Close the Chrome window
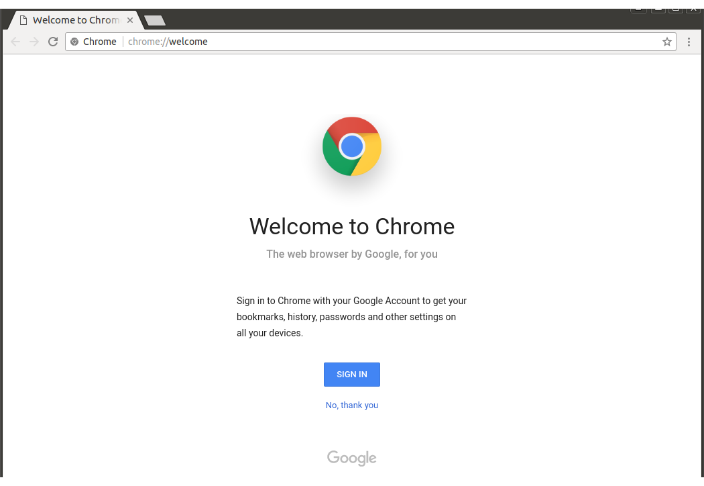 (694, 10)
